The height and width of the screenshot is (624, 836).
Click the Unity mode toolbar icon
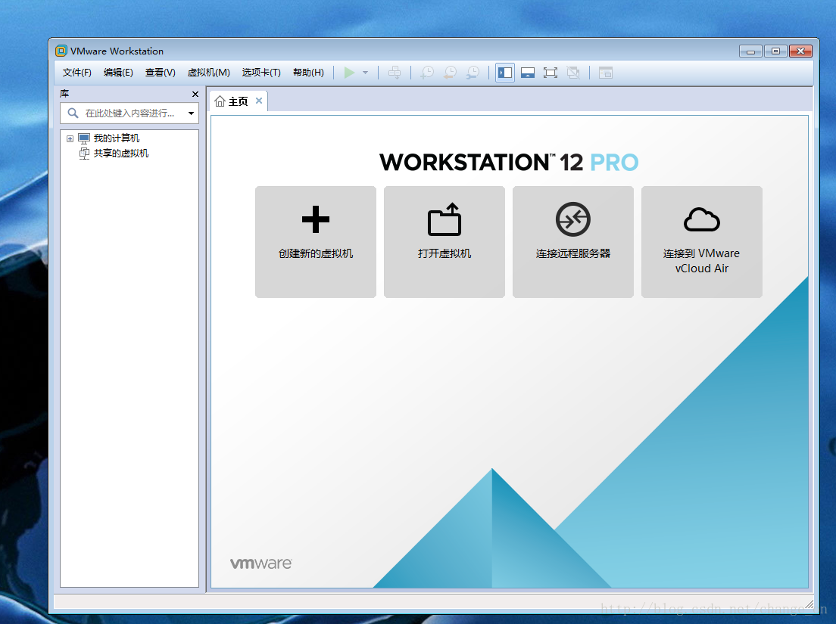573,73
